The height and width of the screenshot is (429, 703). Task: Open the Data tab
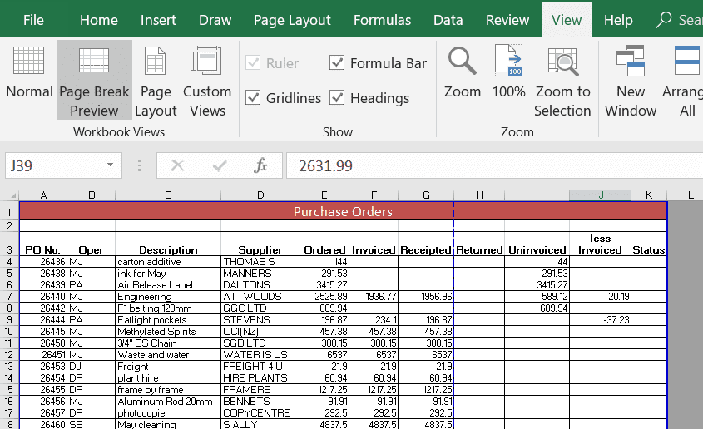click(448, 20)
